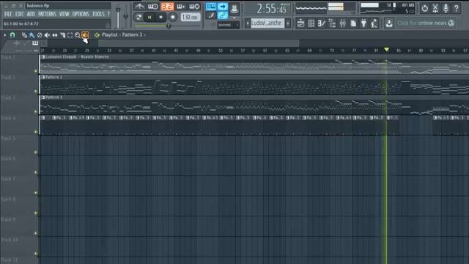
Task: Select the dashed-square select tool
Action: coord(70,35)
